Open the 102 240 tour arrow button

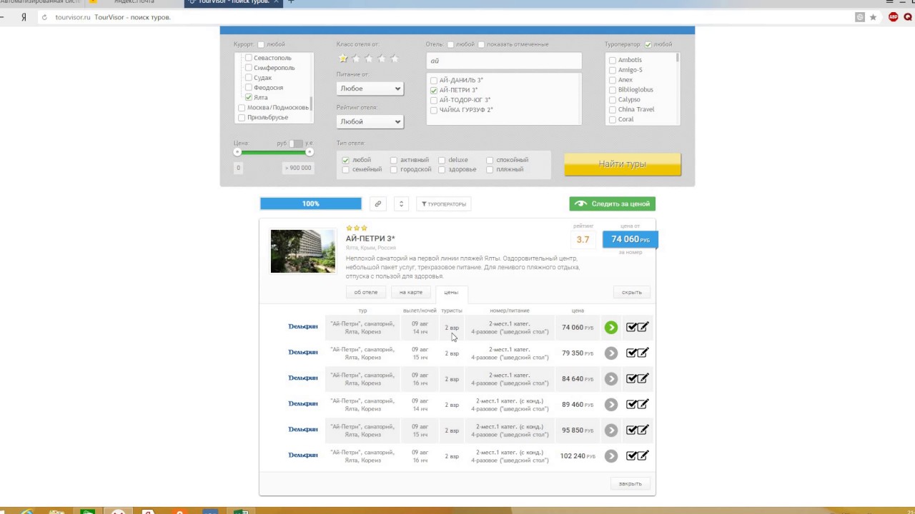[x=610, y=456]
